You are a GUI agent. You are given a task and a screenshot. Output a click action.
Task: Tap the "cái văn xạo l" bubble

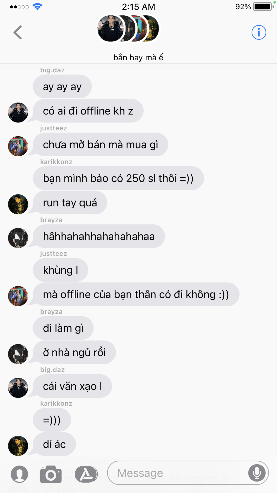(x=72, y=386)
